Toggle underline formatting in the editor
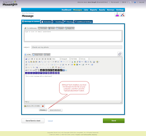 coord(37,59)
